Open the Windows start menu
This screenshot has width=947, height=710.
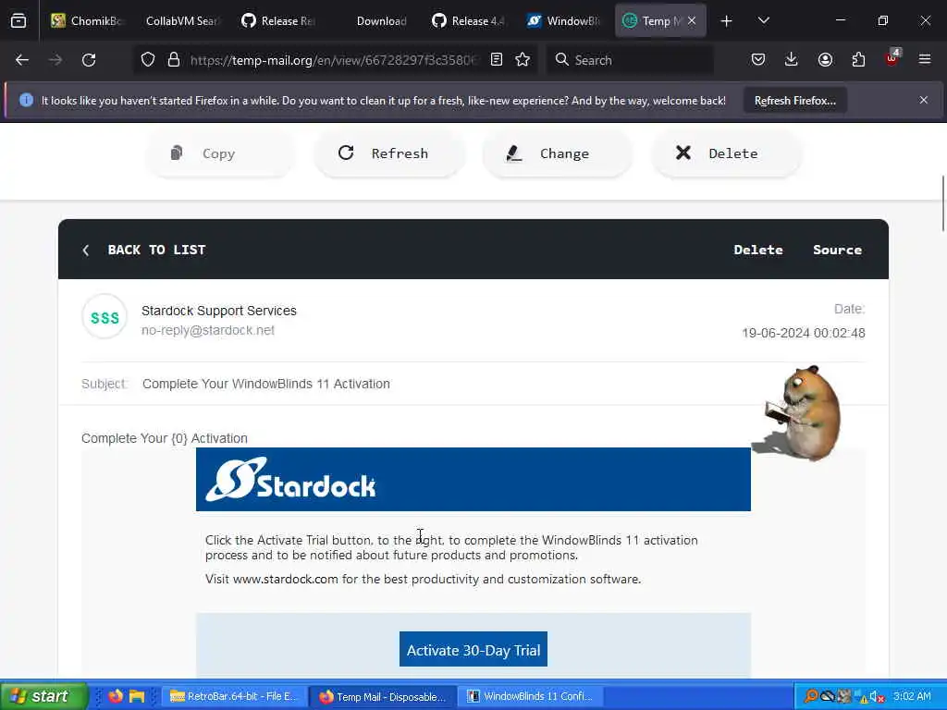click(x=43, y=696)
